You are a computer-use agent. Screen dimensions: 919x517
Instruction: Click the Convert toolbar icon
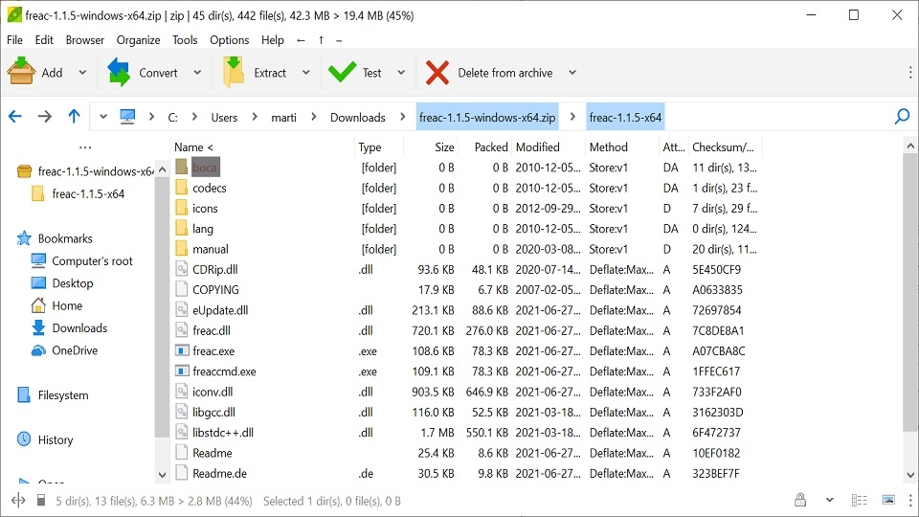pyautogui.click(x=119, y=72)
